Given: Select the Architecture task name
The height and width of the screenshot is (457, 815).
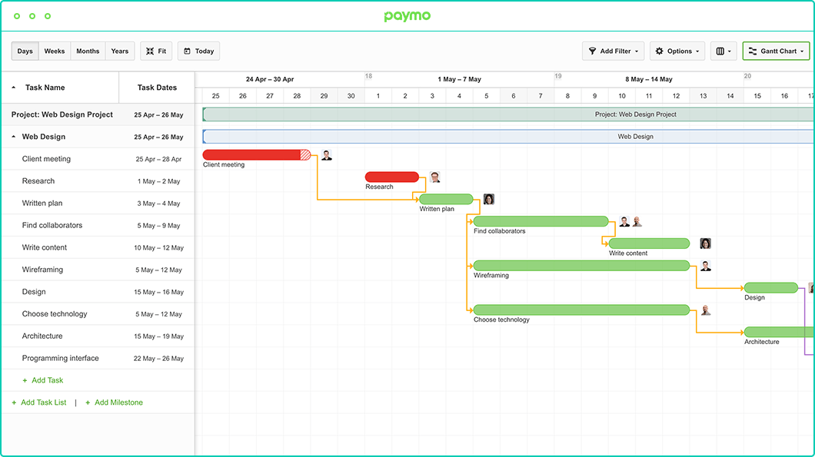Looking at the screenshot, I should coord(42,336).
